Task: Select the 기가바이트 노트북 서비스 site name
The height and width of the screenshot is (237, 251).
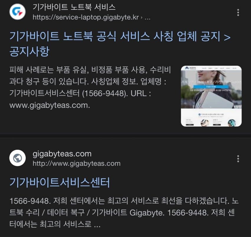Action: click(74, 7)
